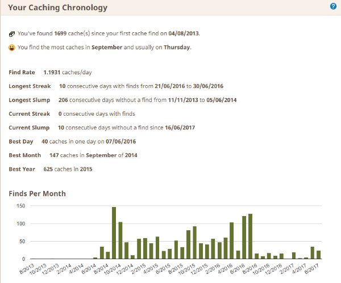Click the 'Best Year' label
This screenshot has height=283, width=341.
(x=22, y=169)
